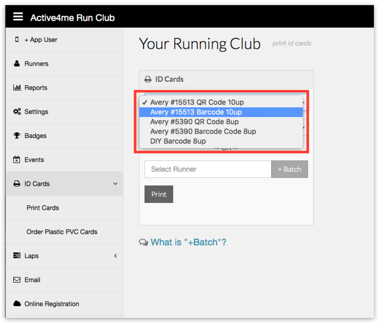
Task: Click the Badges trophy icon
Action: tap(17, 136)
